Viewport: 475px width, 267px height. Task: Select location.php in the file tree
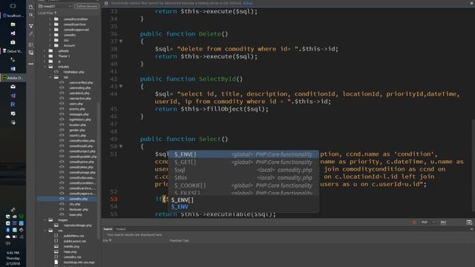coord(77,125)
